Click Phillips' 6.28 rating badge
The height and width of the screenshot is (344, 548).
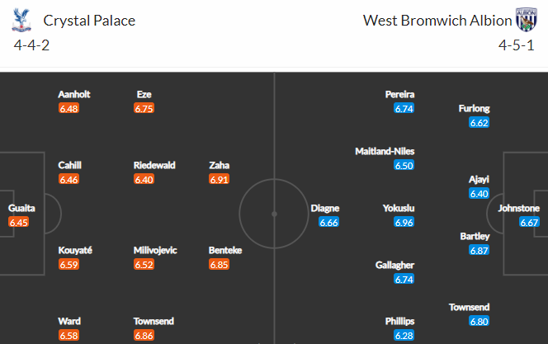tap(404, 335)
